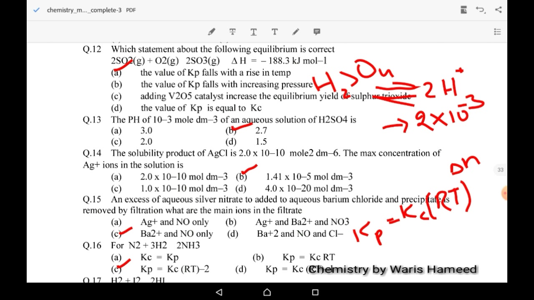The image size is (534, 300).
Task: Tap option '1.41 x 10–5 mol dm–3'
Action: [309, 177]
